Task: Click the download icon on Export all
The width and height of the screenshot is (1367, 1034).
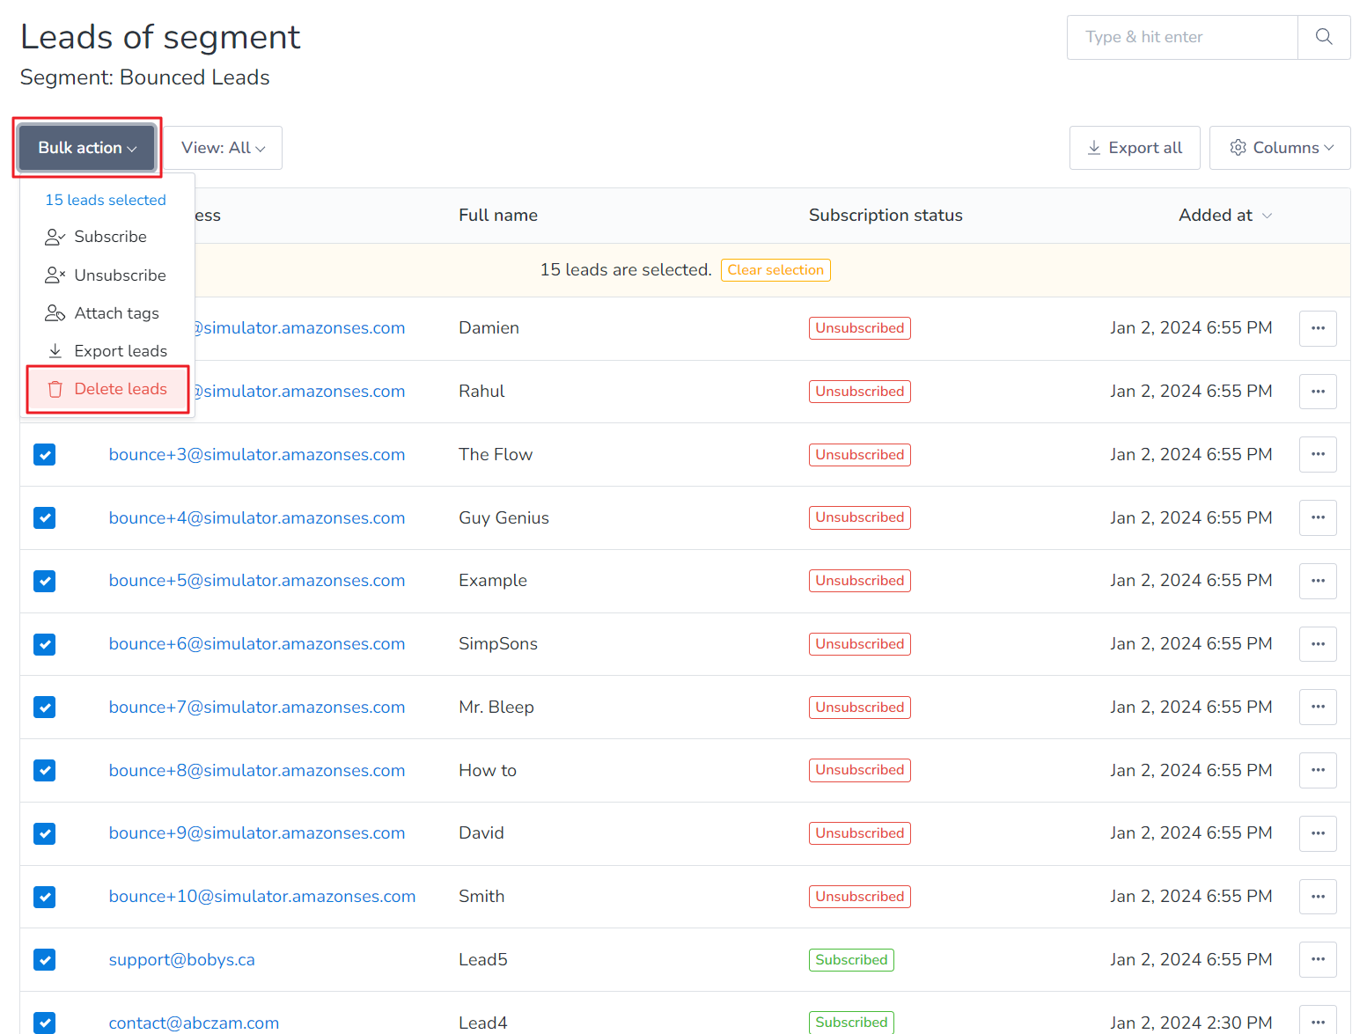Action: 1094,148
